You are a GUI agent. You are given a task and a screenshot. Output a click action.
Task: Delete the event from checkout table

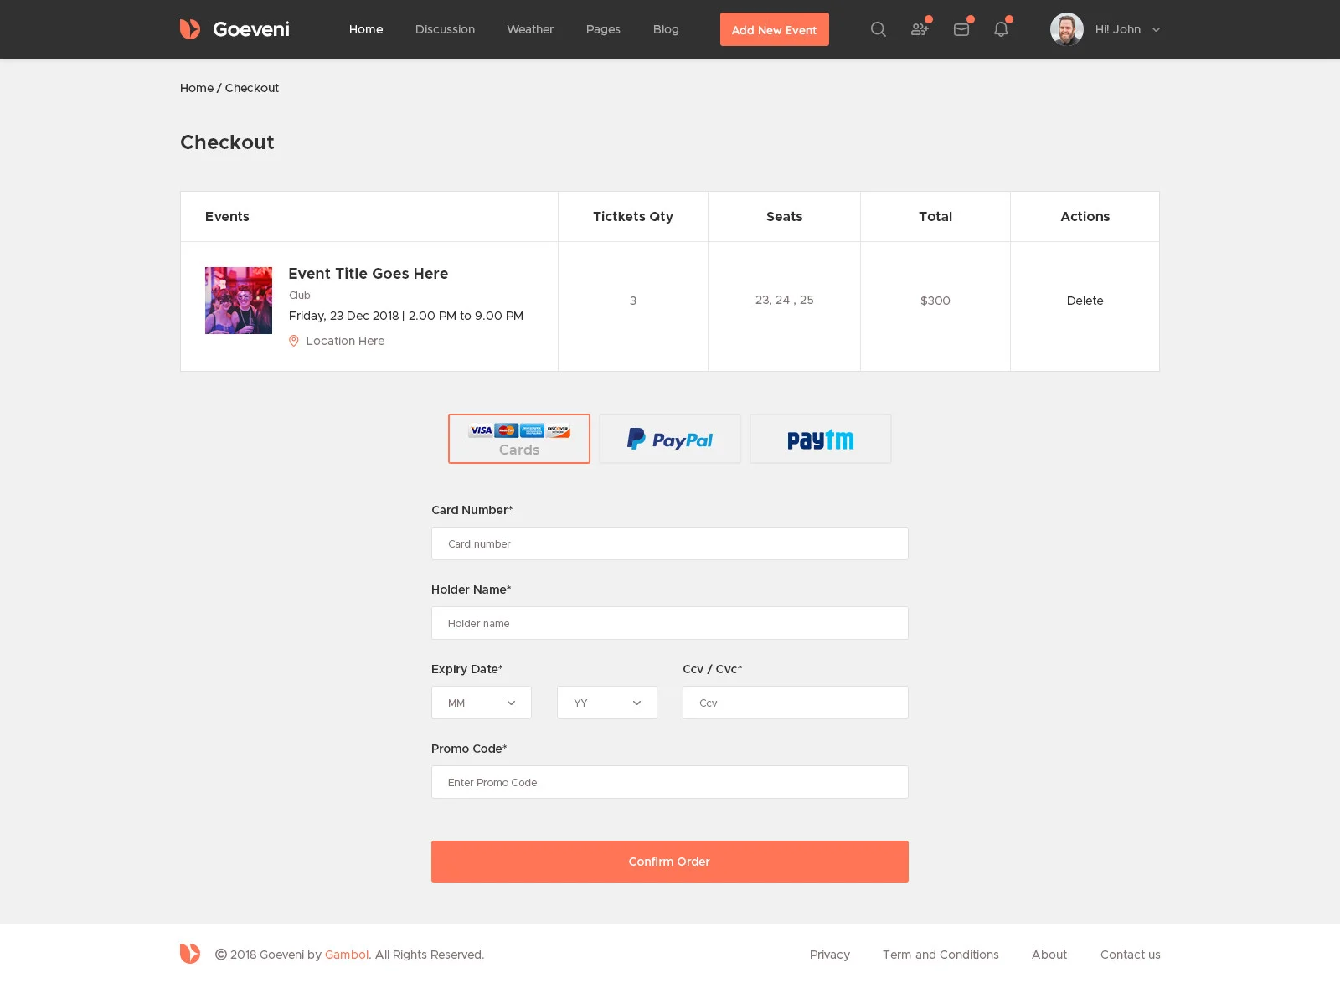[x=1085, y=301]
